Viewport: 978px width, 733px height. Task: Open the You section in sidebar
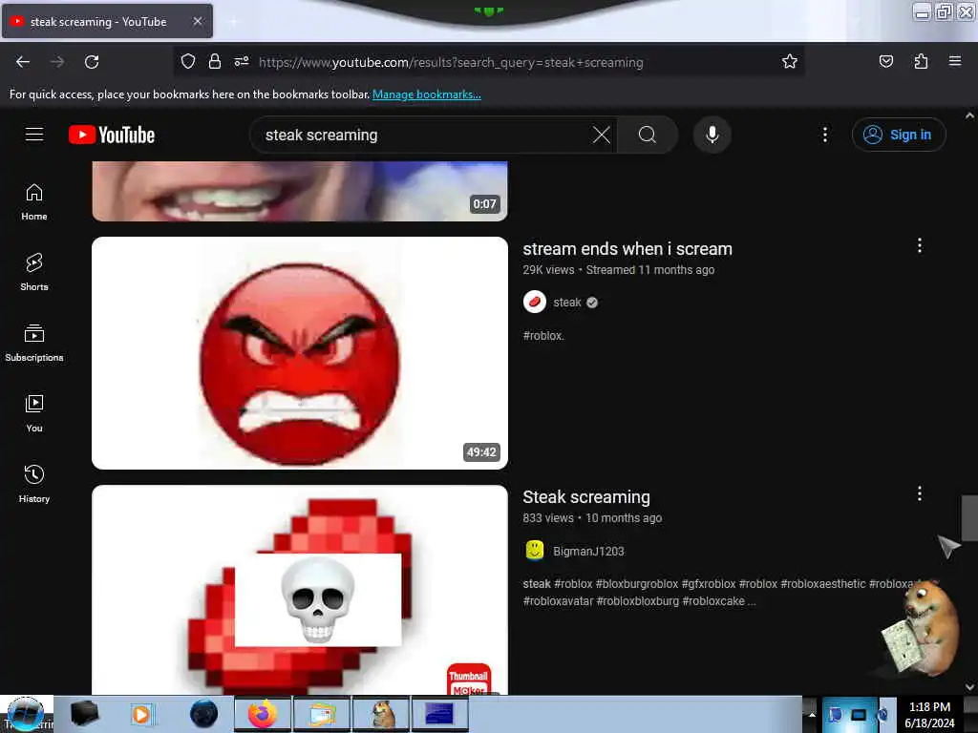34,413
